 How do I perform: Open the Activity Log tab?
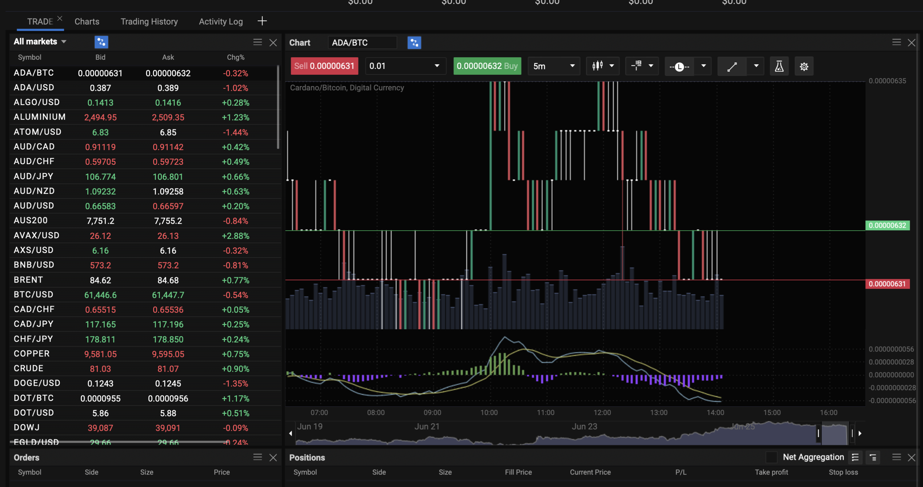pyautogui.click(x=221, y=22)
